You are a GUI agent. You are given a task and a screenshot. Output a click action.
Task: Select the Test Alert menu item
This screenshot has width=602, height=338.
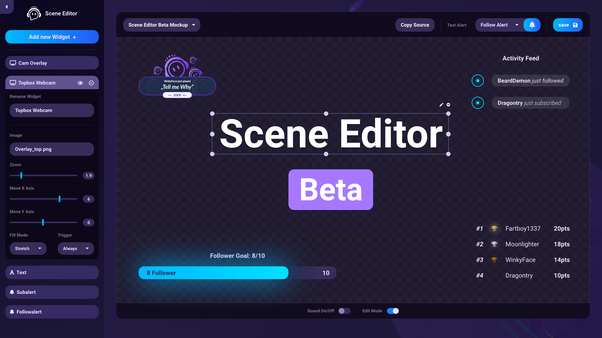457,25
